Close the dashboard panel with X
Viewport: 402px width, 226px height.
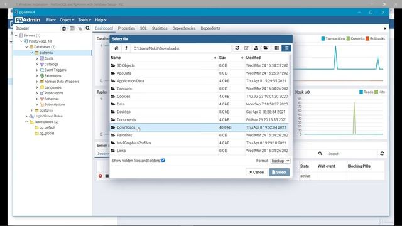(x=385, y=28)
